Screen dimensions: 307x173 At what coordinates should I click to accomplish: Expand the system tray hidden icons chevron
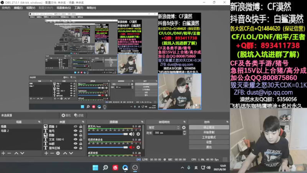click(182, 168)
